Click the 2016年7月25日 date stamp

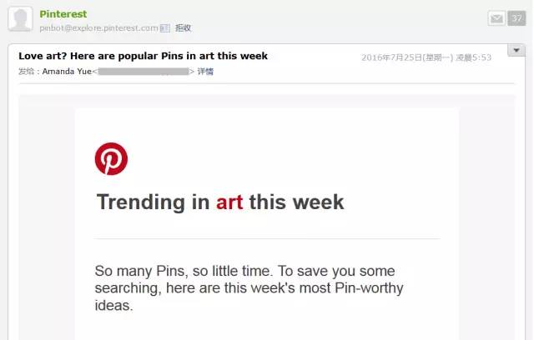(x=426, y=57)
